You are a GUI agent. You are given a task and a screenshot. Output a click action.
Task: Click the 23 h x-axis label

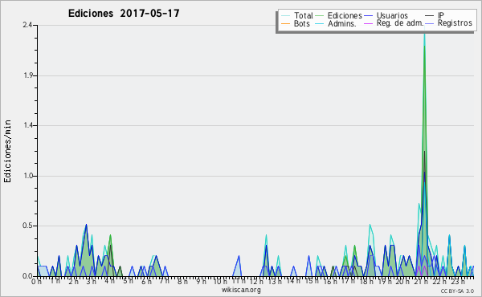coord(458,282)
